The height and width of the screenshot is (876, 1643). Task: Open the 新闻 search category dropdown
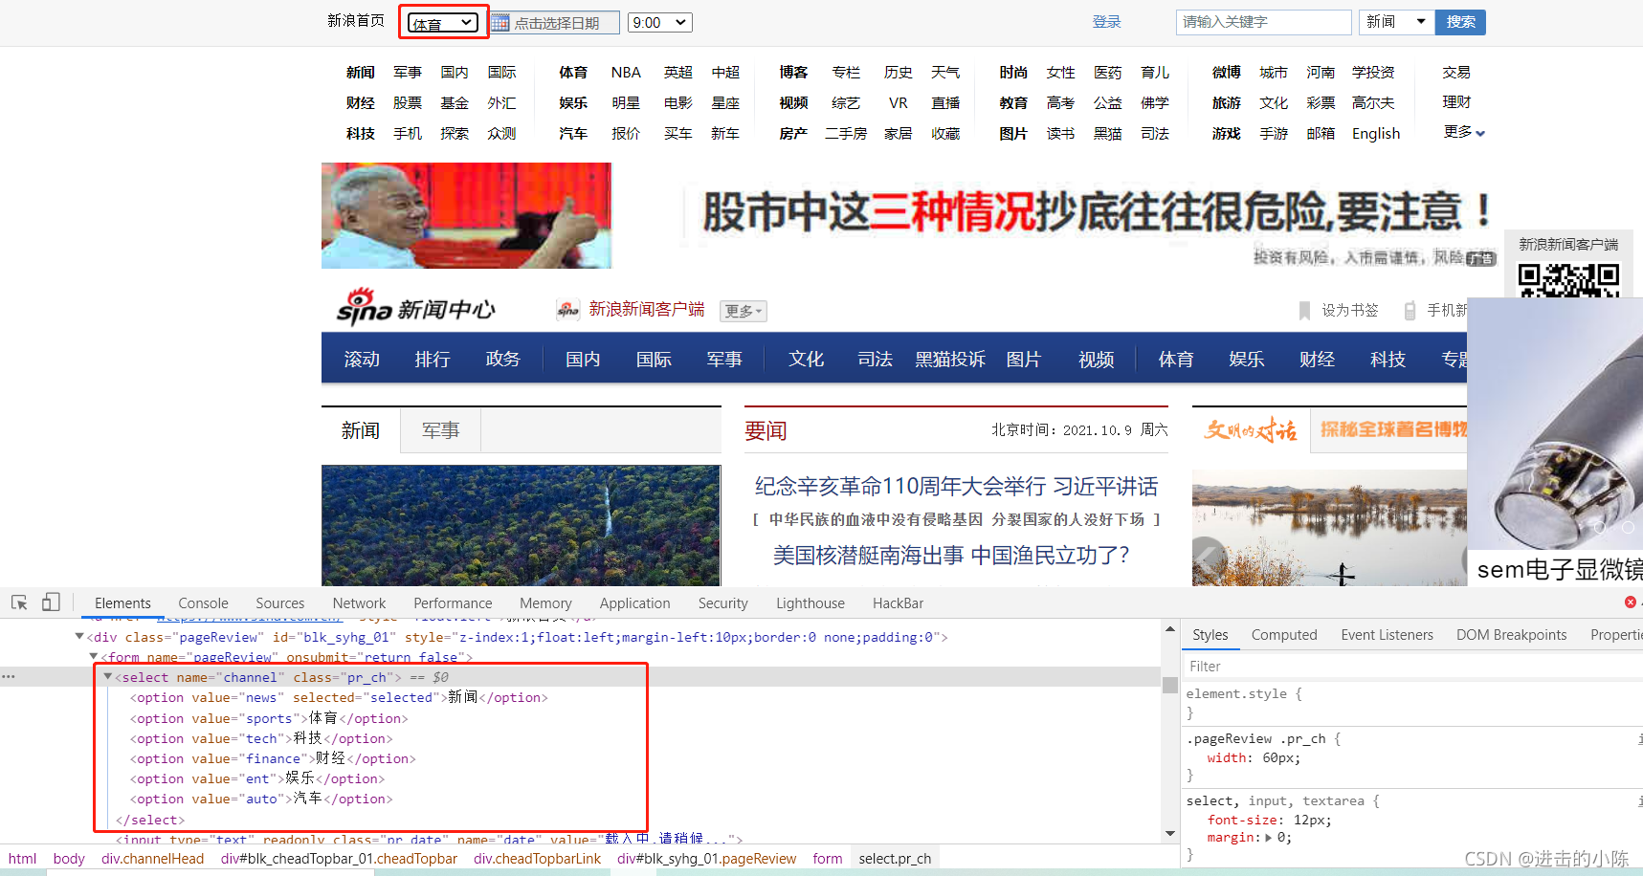[1395, 21]
